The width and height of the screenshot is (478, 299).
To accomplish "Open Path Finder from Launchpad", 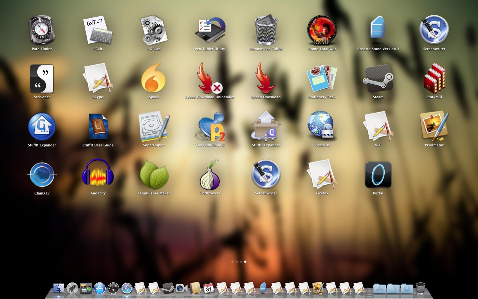I will pos(42,30).
